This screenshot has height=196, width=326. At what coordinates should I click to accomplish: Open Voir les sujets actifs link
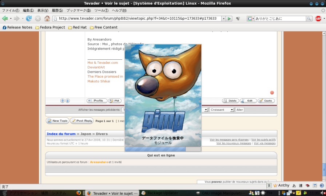tap(263, 140)
